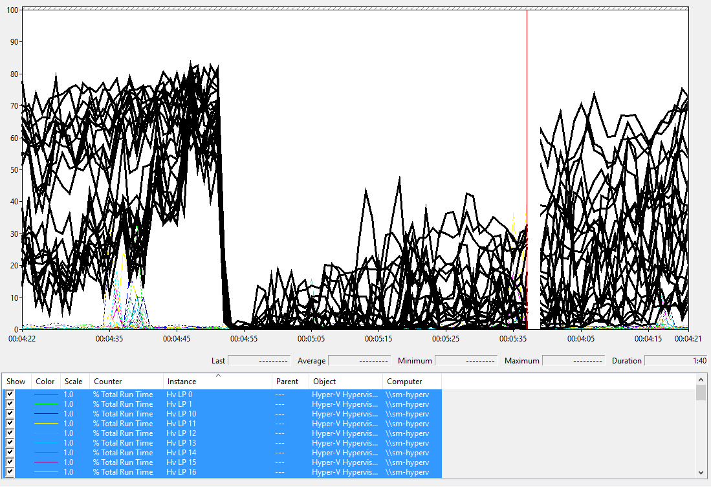This screenshot has height=487, width=711.
Task: Sort counters by the Counter column header
Action: [127, 382]
